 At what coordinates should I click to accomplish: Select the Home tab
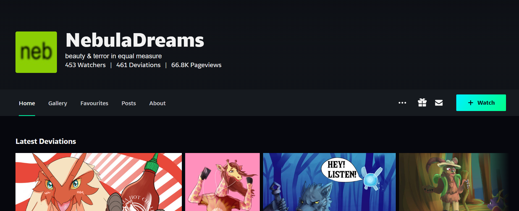27,103
